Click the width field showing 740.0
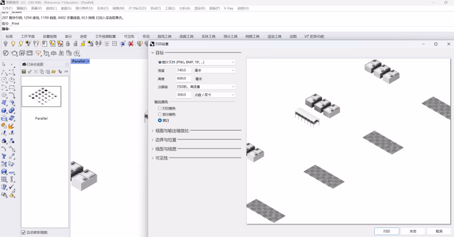The image size is (454, 237). (184, 70)
